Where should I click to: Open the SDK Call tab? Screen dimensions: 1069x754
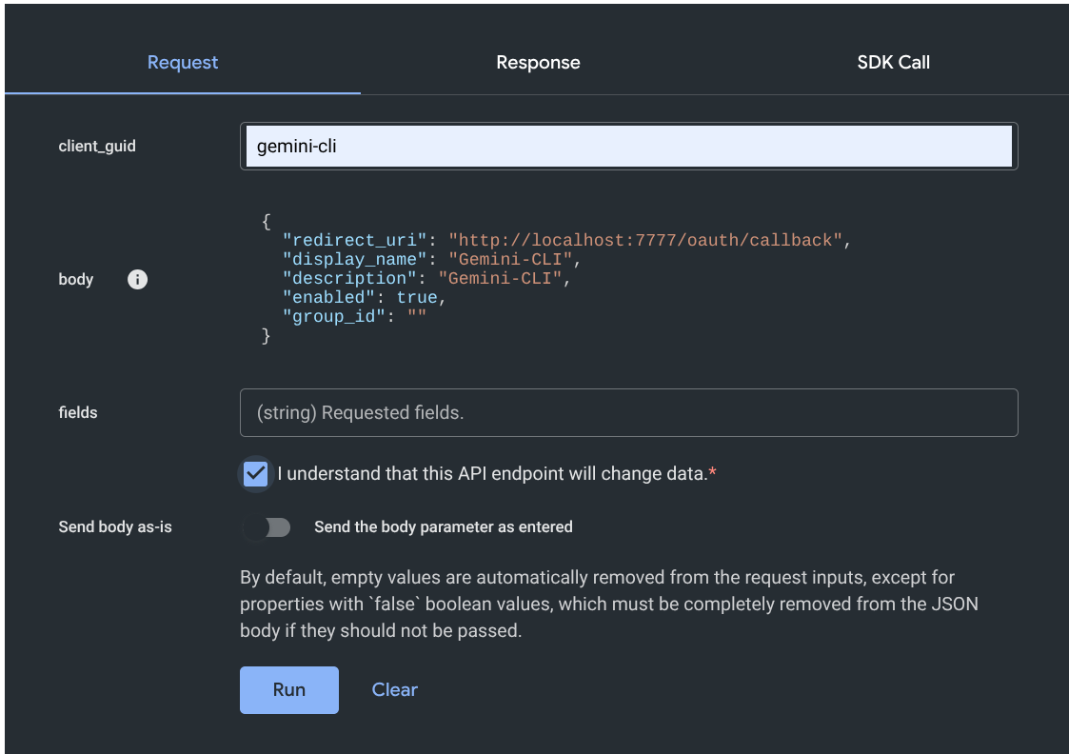pyautogui.click(x=892, y=62)
